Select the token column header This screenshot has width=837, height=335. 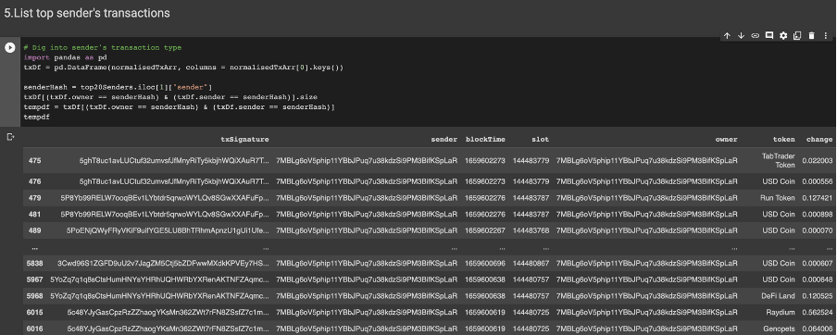[x=783, y=139]
